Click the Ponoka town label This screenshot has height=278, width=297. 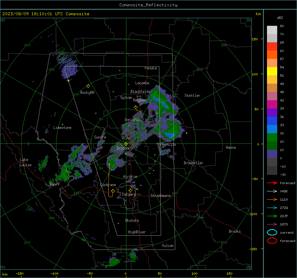coord(150,68)
